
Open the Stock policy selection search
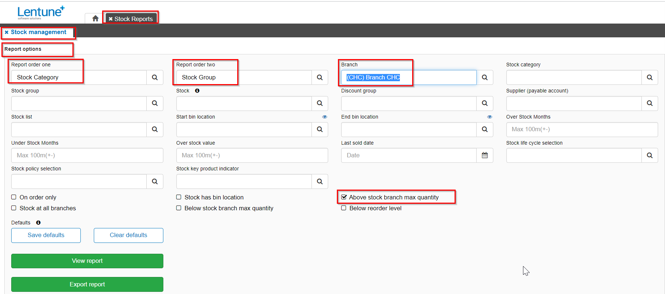coord(155,181)
